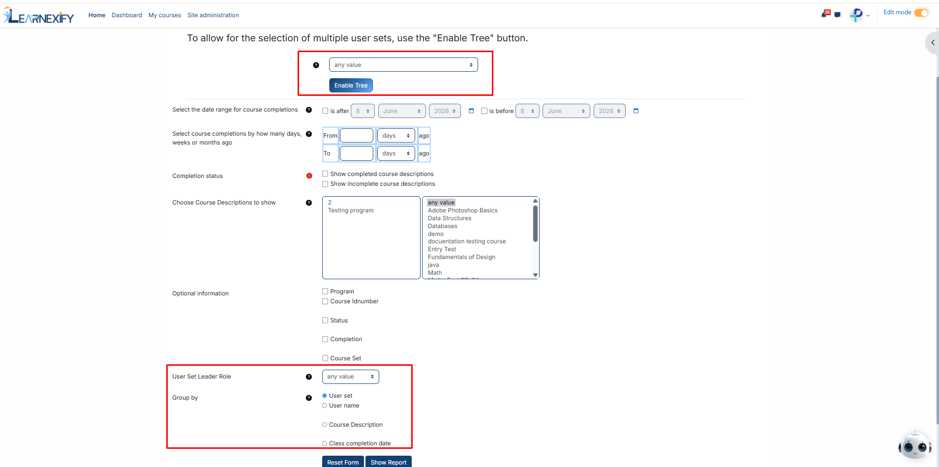Check the Program optional information box
The image size is (939, 467).
click(325, 292)
